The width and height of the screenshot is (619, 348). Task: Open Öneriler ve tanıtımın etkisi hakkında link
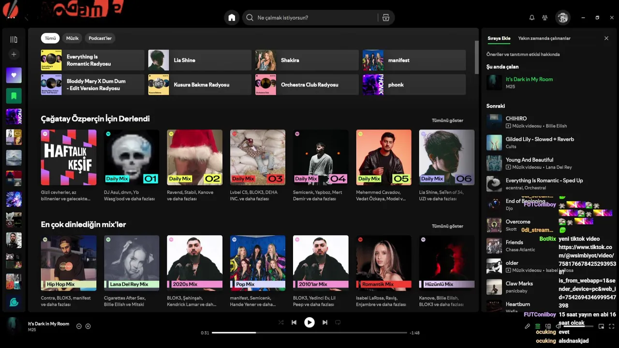(x=523, y=55)
